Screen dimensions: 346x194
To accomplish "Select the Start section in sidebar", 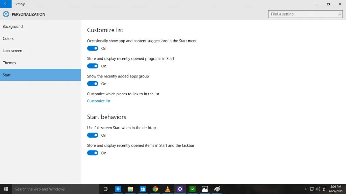I will pyautogui.click(x=41, y=75).
